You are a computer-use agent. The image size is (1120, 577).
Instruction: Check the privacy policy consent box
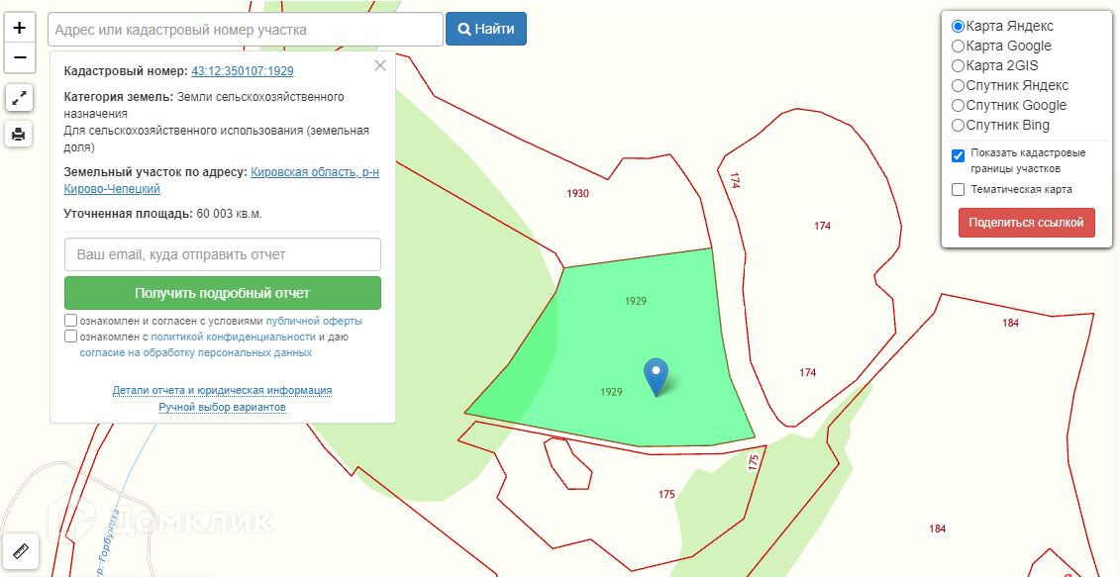pyautogui.click(x=70, y=337)
